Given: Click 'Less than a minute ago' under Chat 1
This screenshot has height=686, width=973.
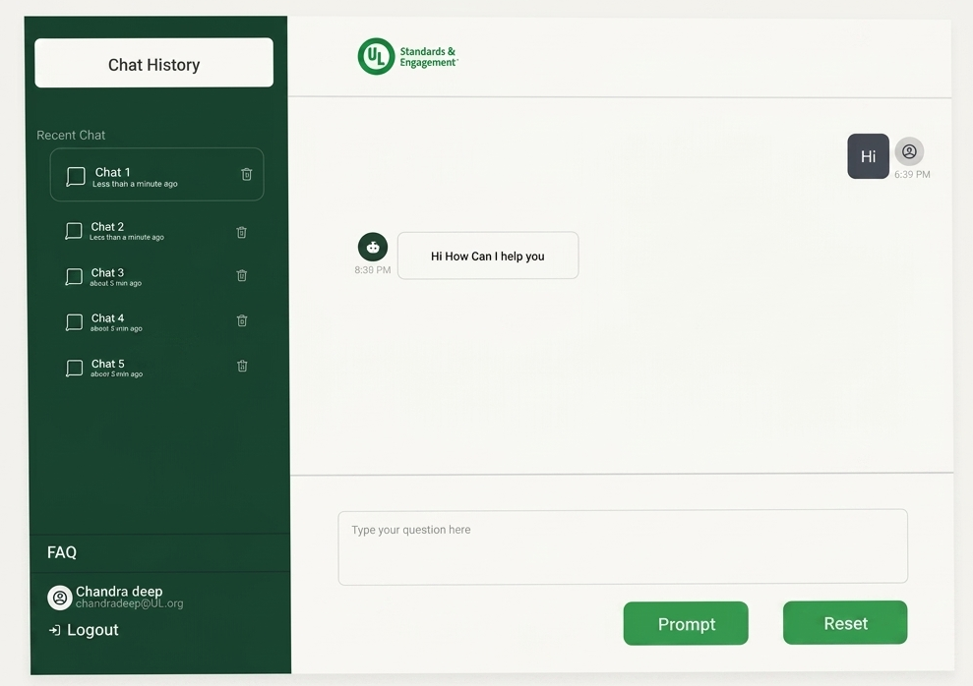Looking at the screenshot, I should point(136,184).
